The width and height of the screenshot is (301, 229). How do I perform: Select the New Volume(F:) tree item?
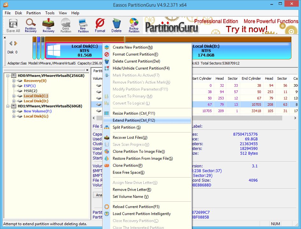point(38,111)
